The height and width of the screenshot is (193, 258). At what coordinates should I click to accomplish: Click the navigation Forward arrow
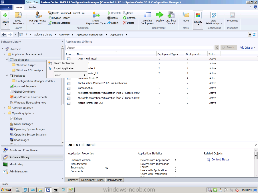[x=10, y=35]
